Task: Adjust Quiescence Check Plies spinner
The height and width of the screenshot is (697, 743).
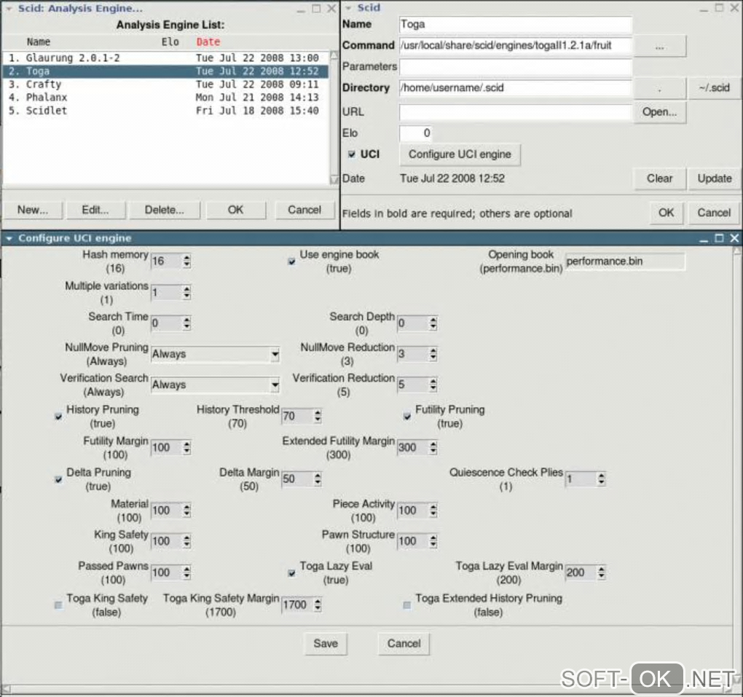Action: pyautogui.click(x=586, y=479)
